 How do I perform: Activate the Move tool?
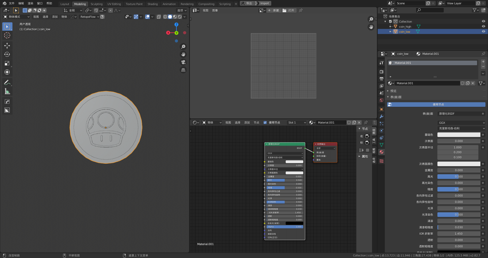point(7,46)
